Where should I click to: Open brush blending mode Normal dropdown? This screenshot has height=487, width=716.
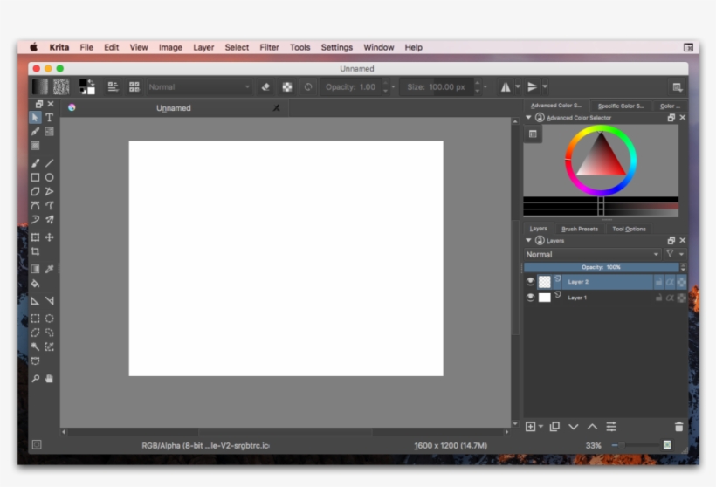tap(200, 86)
